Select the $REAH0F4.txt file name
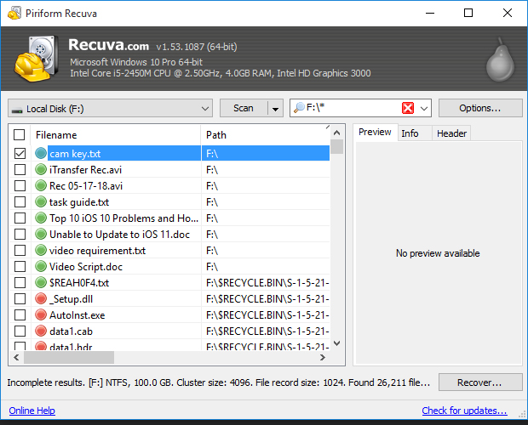The height and width of the screenshot is (425, 528). (x=79, y=283)
